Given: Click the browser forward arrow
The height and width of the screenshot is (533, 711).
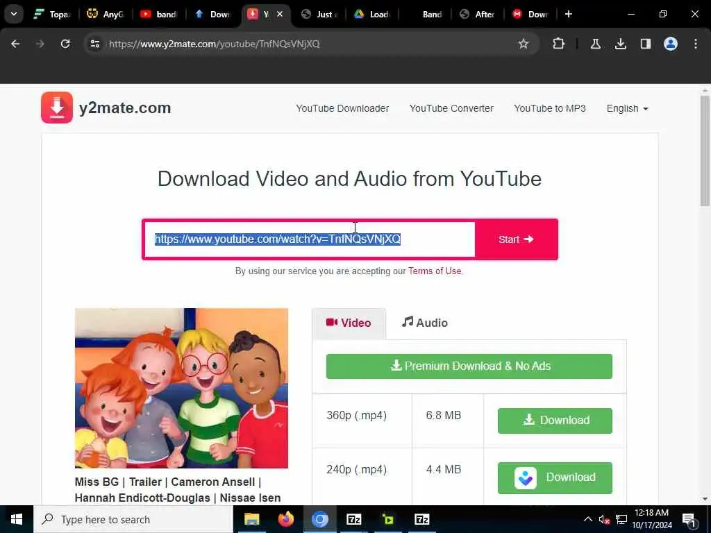Looking at the screenshot, I should 40,44.
